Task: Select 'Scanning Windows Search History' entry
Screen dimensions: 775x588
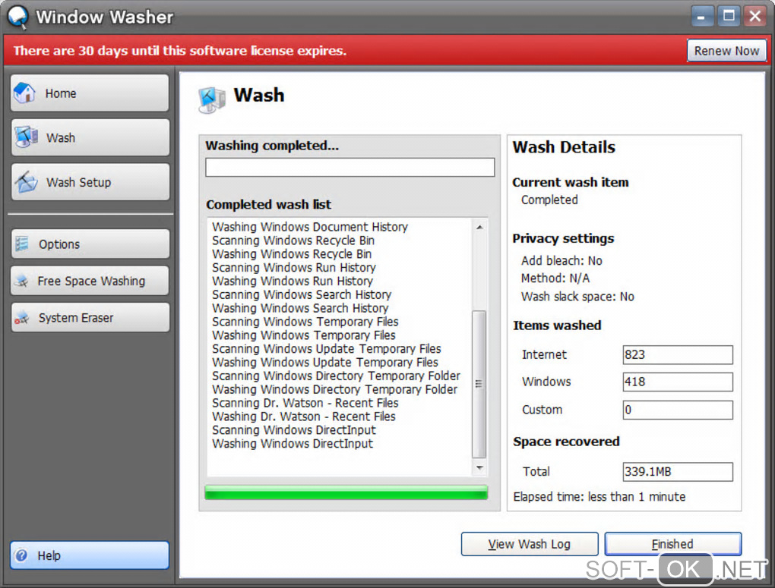Action: click(302, 294)
